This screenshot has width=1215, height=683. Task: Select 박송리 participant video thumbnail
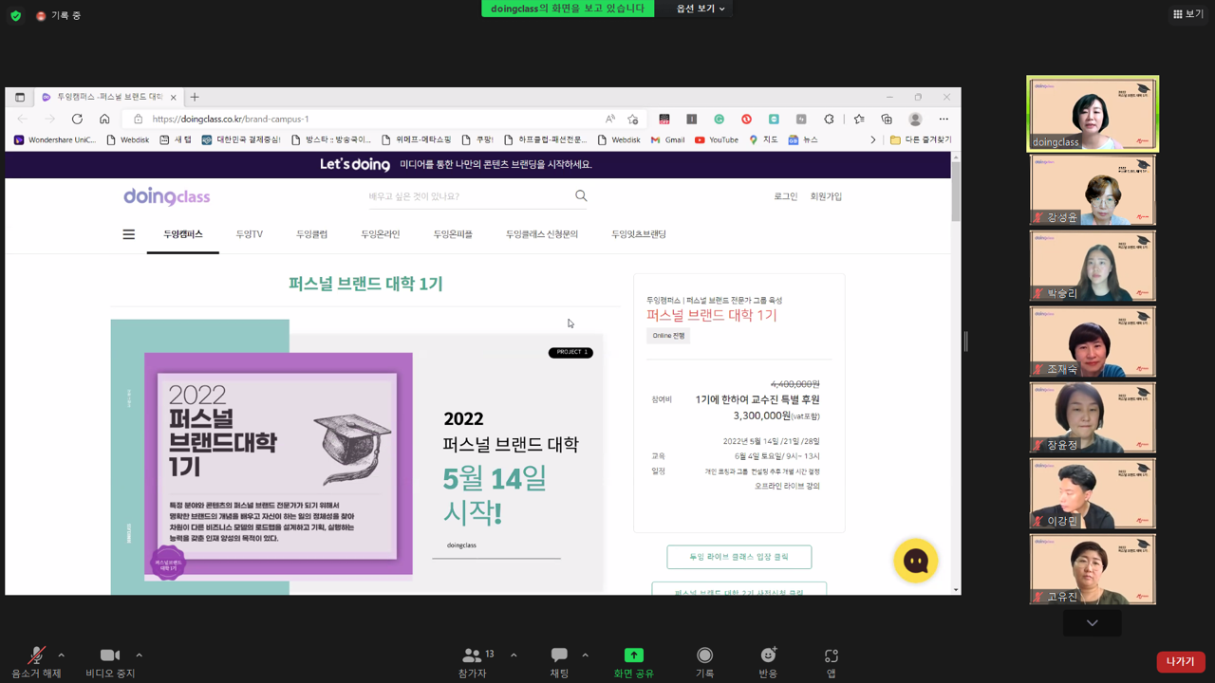(x=1093, y=266)
